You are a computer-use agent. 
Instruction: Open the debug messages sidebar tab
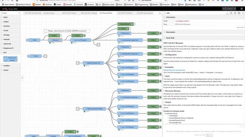[x=231, y=13]
